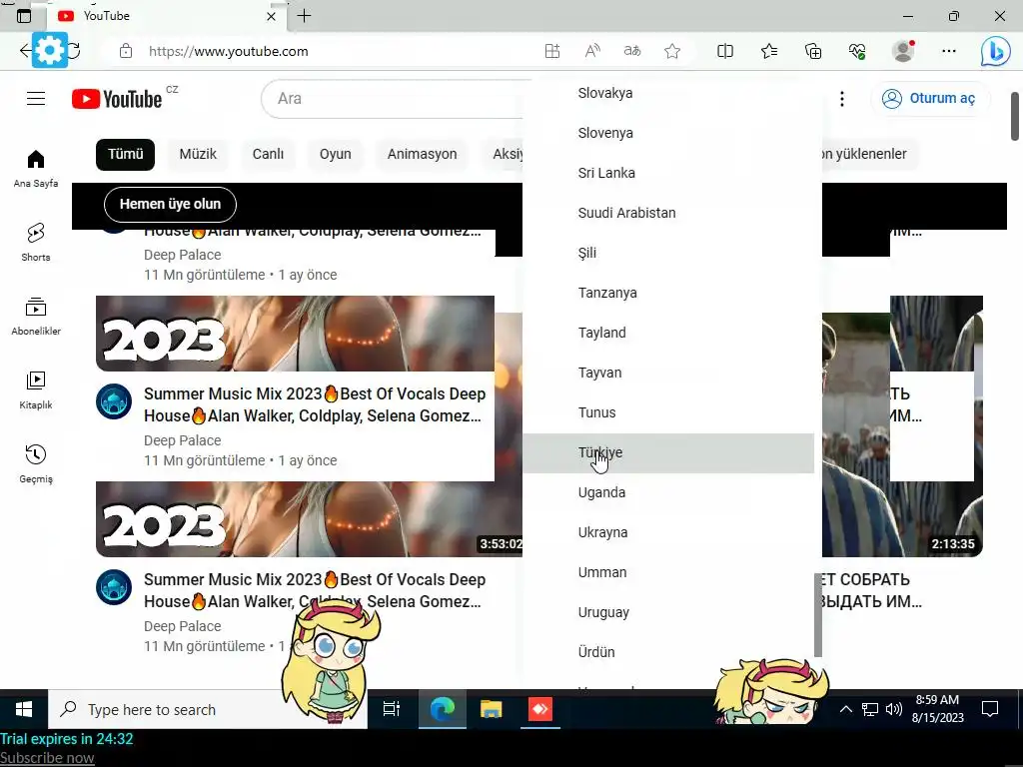
Task: Click the Hemen üye olun button
Action: [170, 204]
